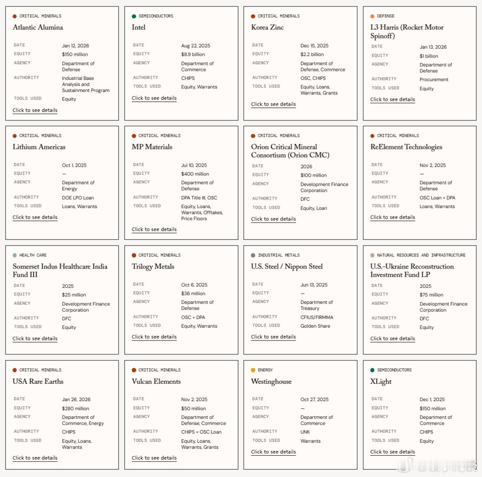The image size is (482, 477).
Task: Click the Trilogy Metals card title
Action: (x=153, y=266)
